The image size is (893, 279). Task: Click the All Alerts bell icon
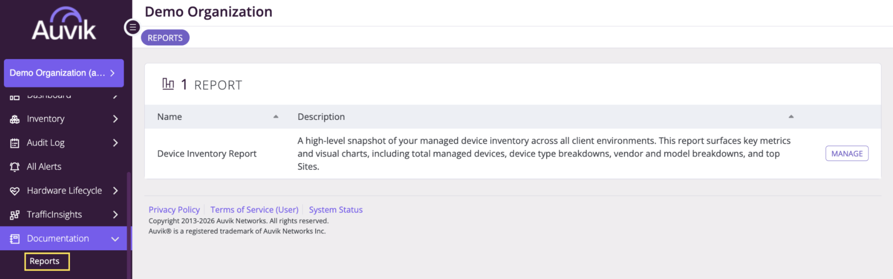coord(15,167)
